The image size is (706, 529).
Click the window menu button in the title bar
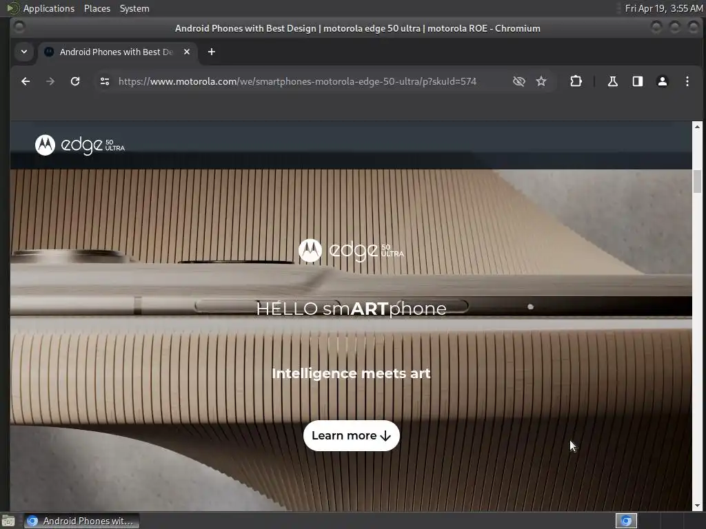coord(19,28)
